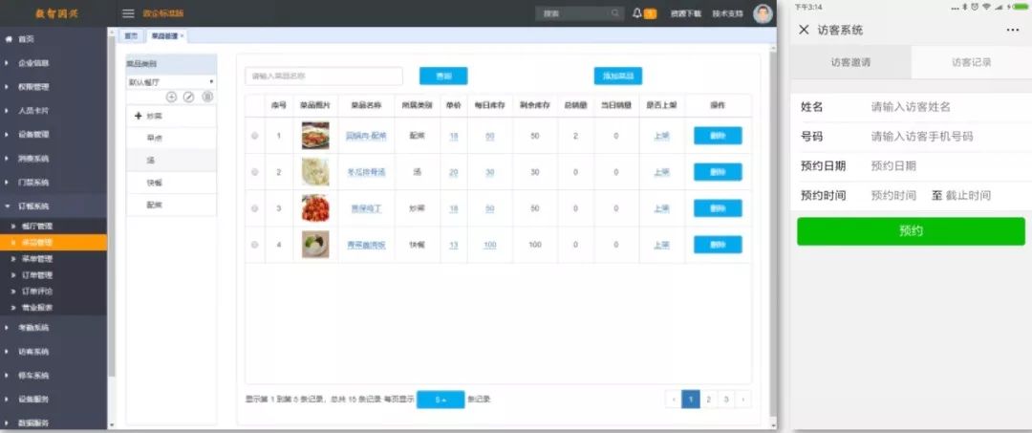Select the radio button for row 4
1032x433 pixels.
254,245
